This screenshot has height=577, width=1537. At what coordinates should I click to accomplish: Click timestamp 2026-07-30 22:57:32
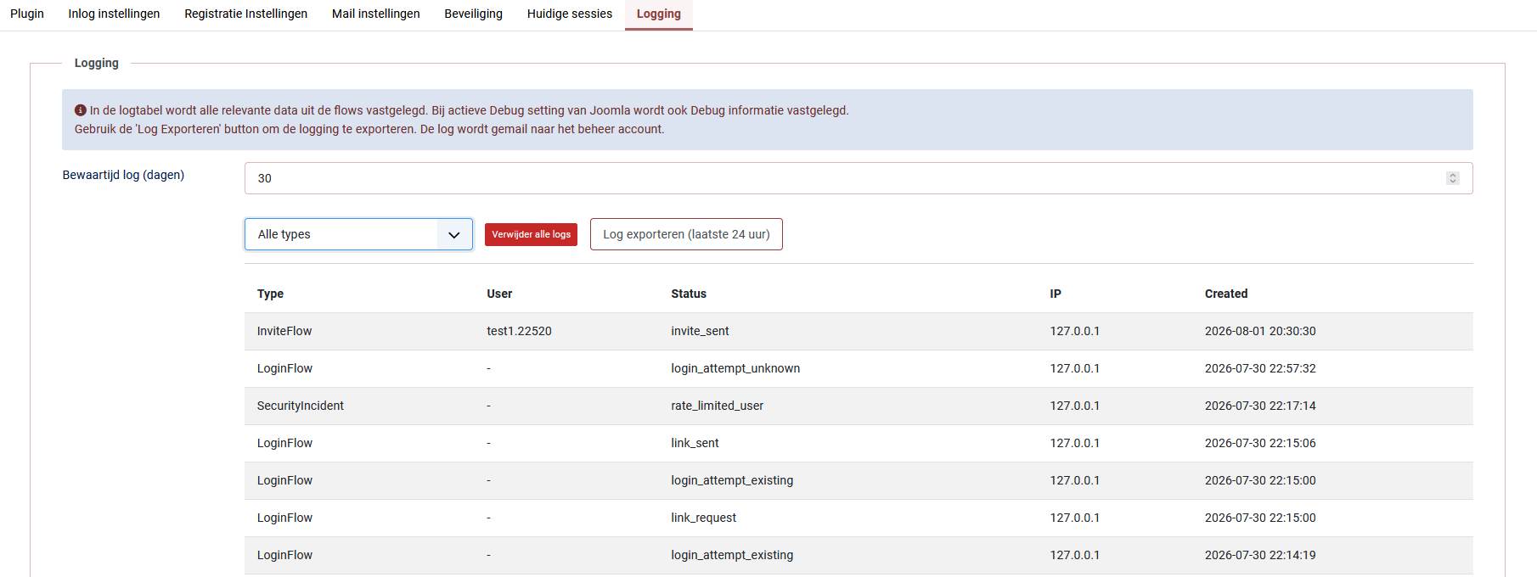[x=1260, y=368]
